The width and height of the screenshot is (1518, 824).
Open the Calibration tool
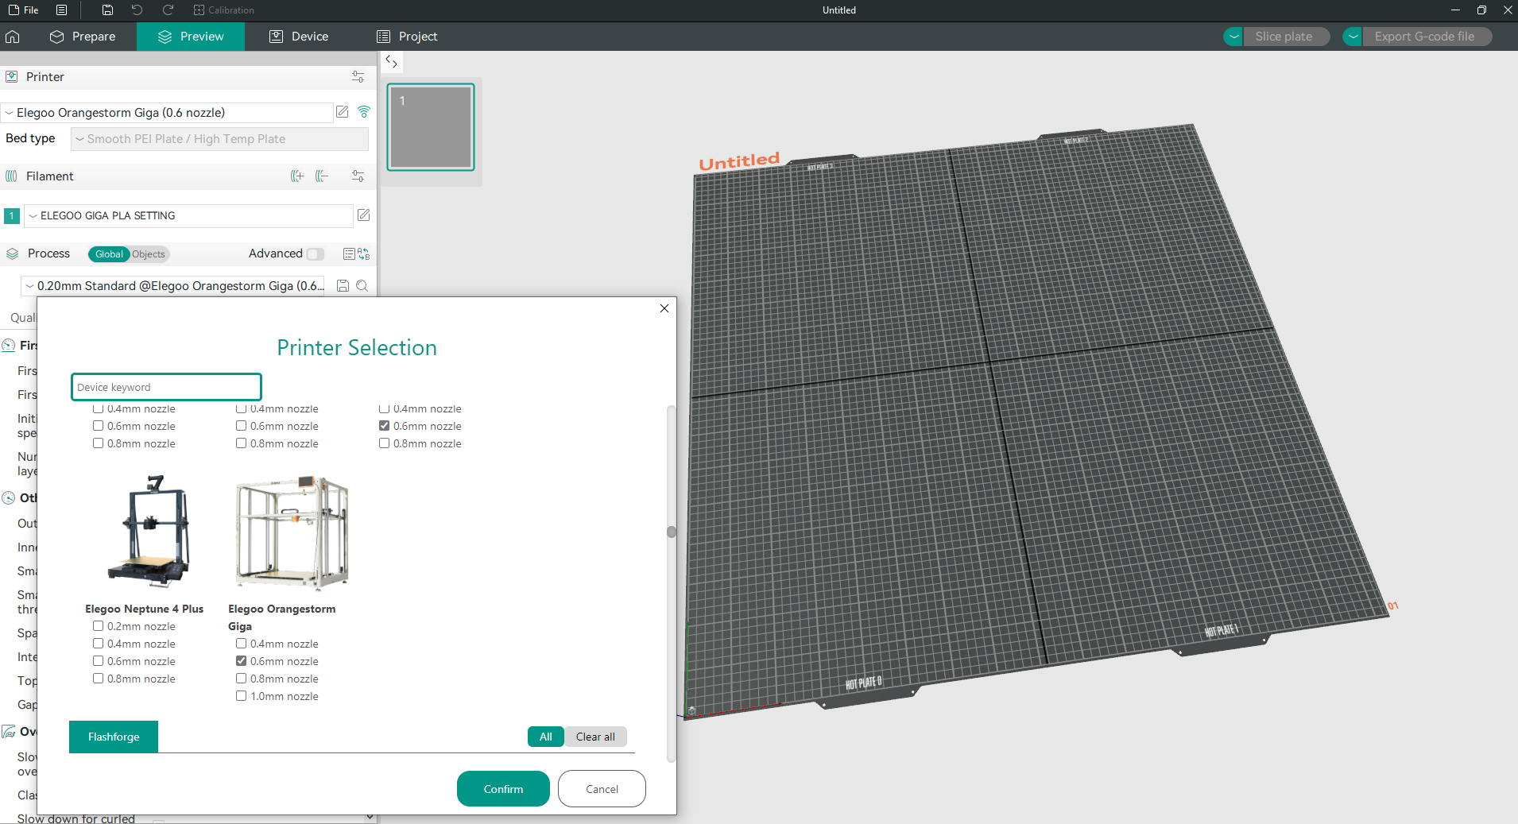point(223,10)
